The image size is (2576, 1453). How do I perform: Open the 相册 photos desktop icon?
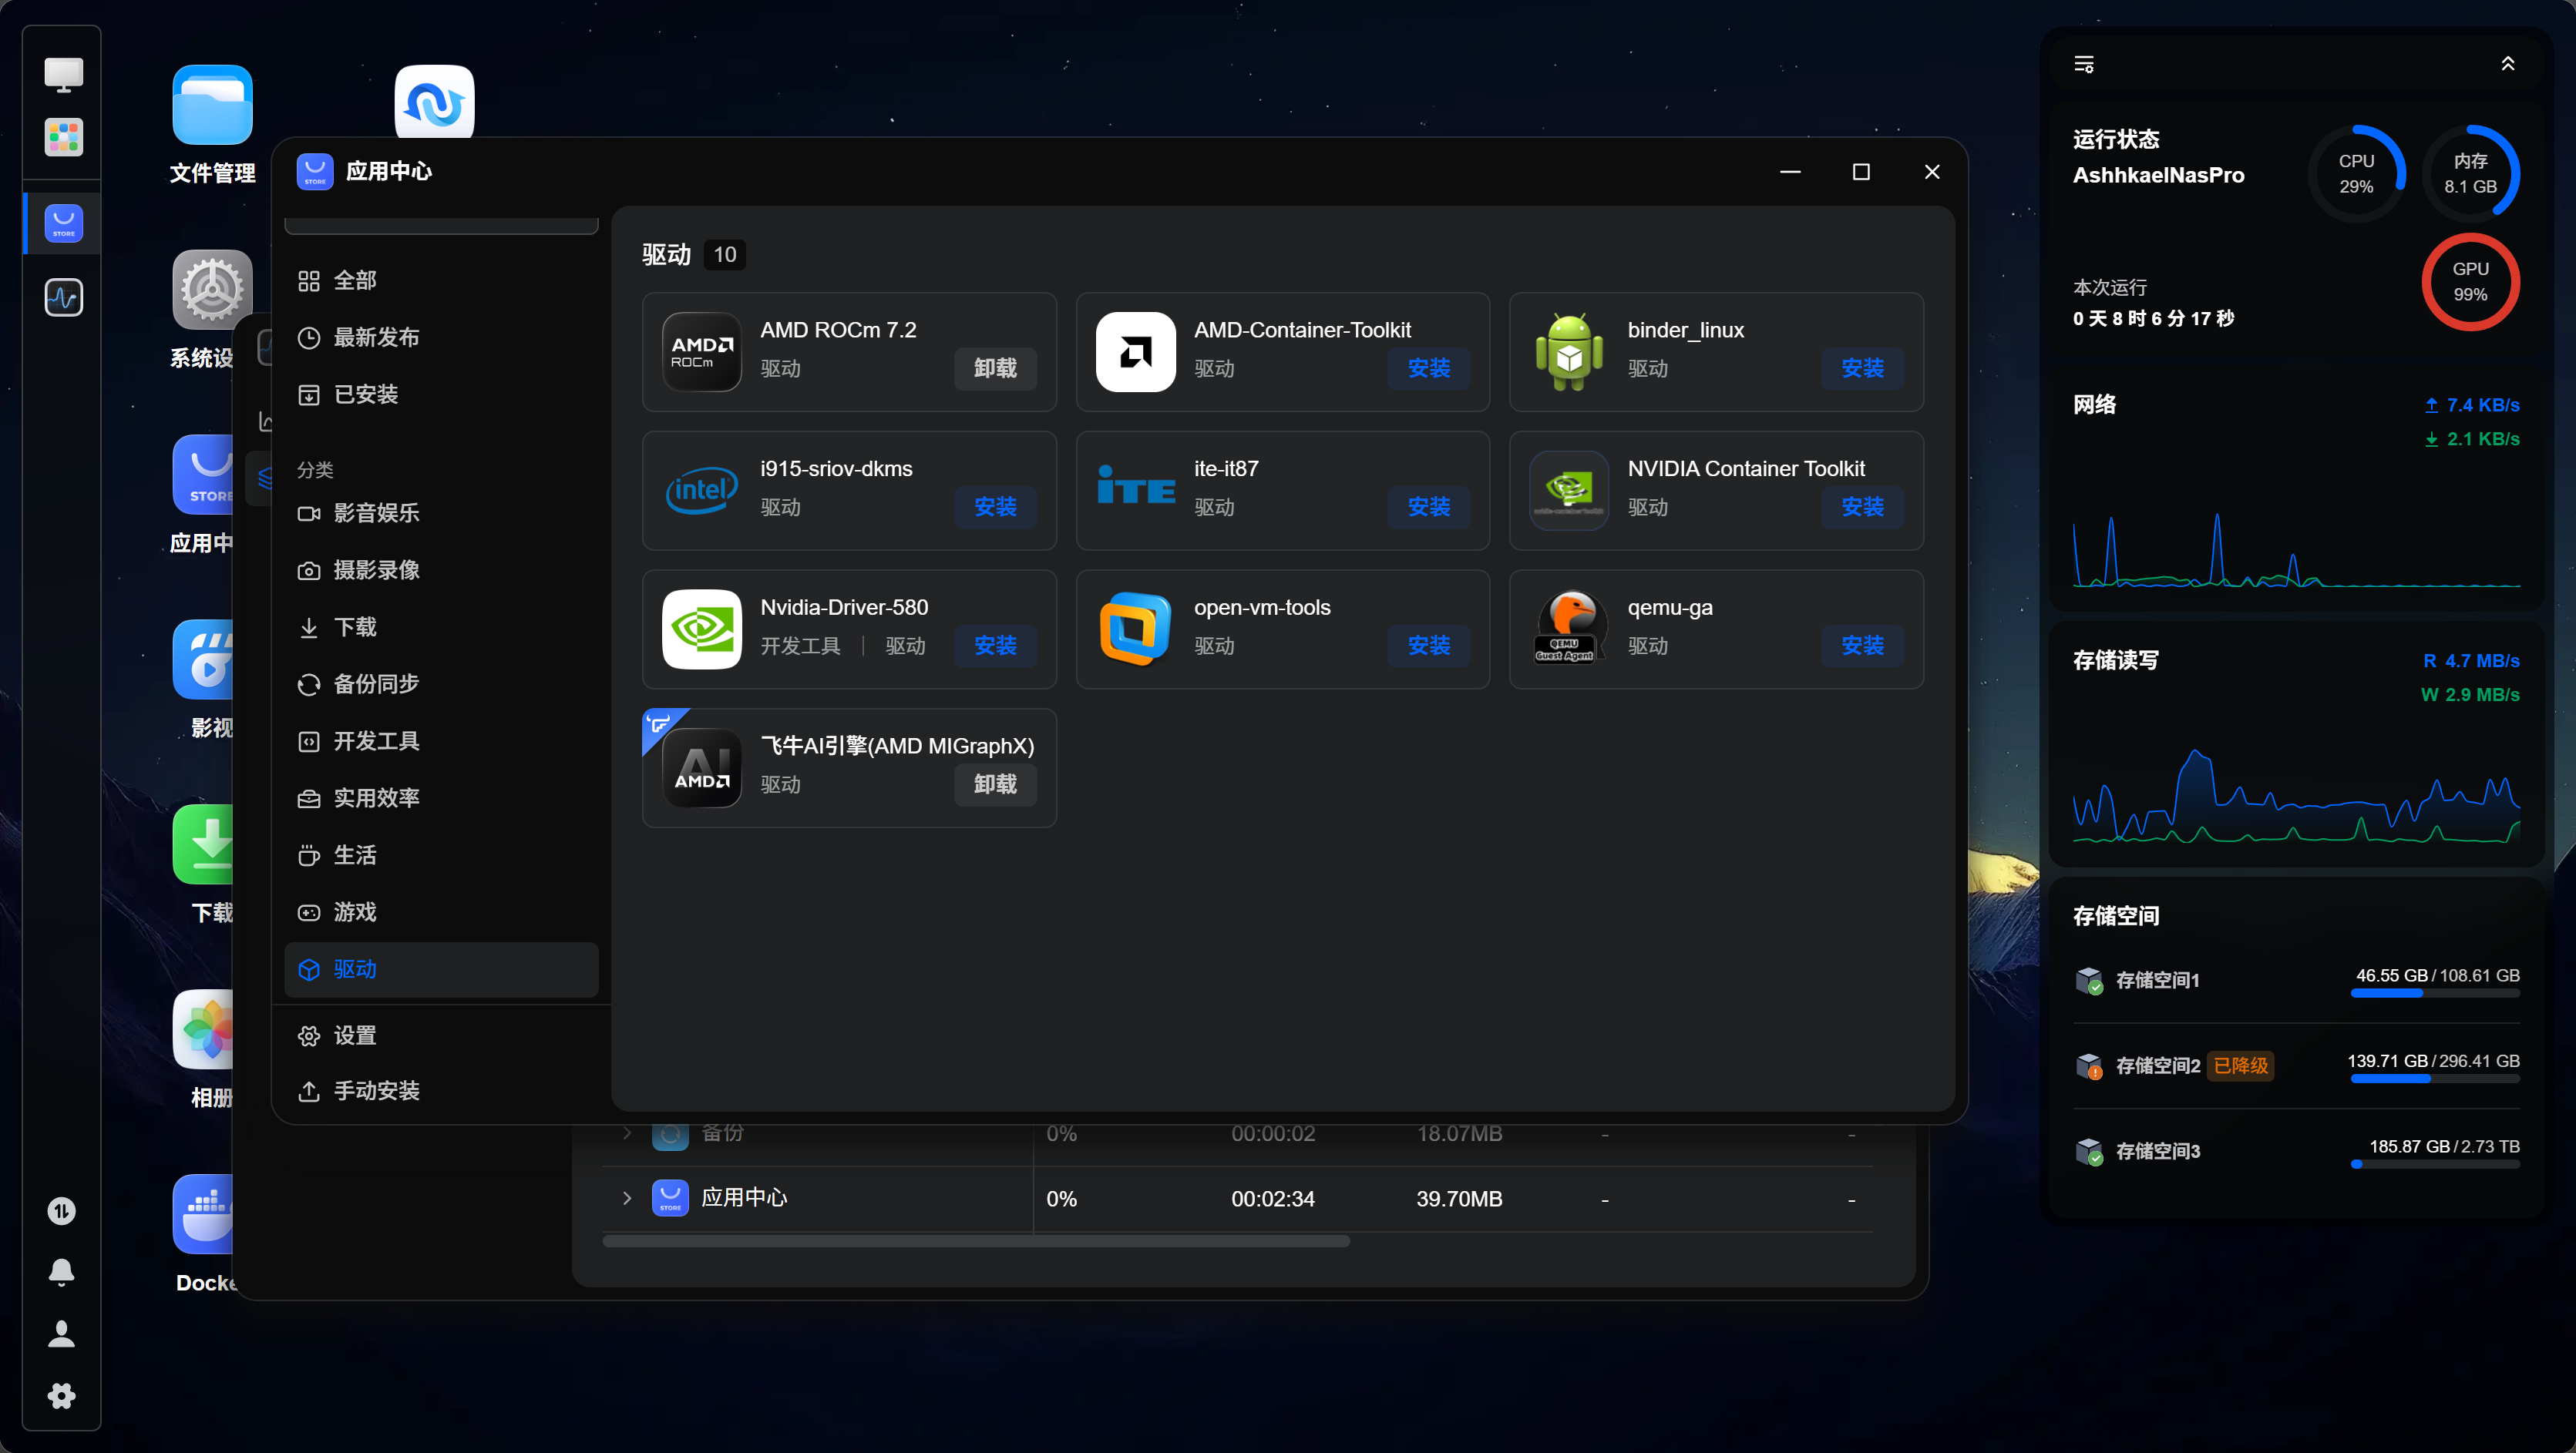[203, 1029]
